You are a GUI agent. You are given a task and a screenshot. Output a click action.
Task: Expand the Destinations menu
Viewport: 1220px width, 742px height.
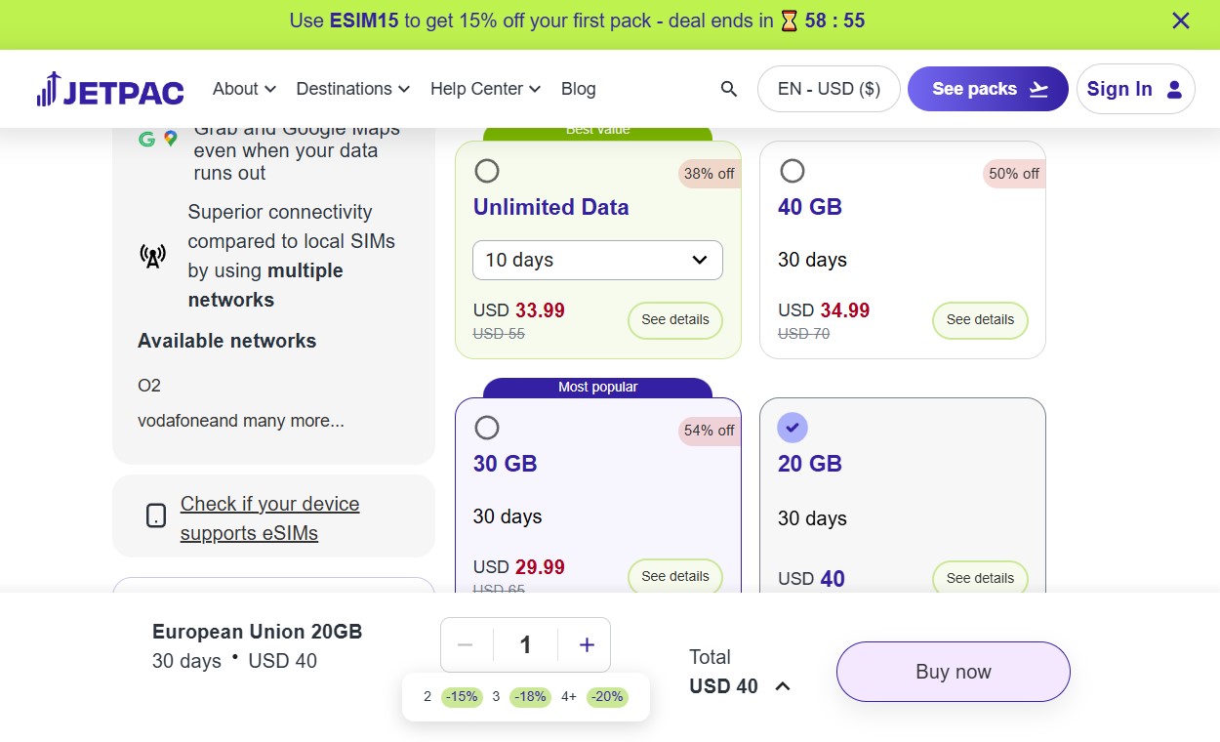[352, 89]
